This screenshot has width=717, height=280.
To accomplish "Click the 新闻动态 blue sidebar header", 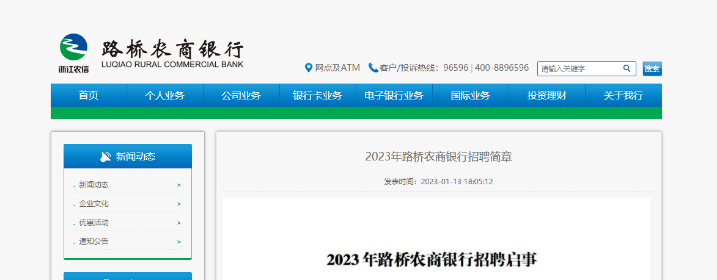I will [128, 156].
